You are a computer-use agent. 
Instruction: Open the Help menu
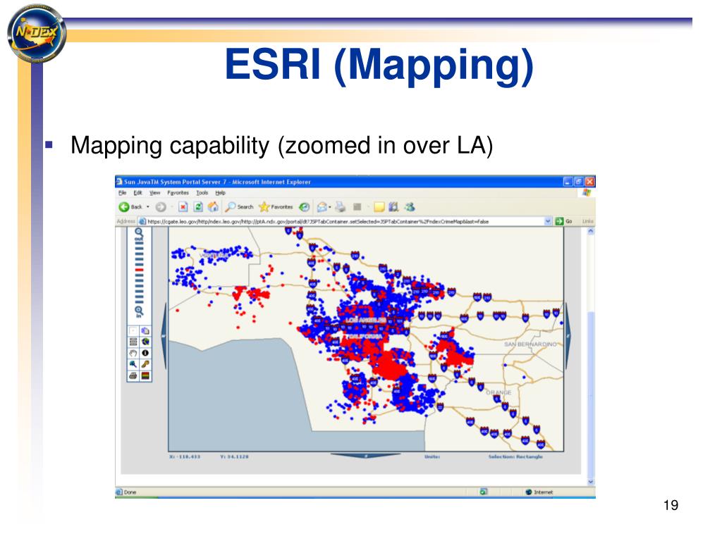(x=220, y=193)
